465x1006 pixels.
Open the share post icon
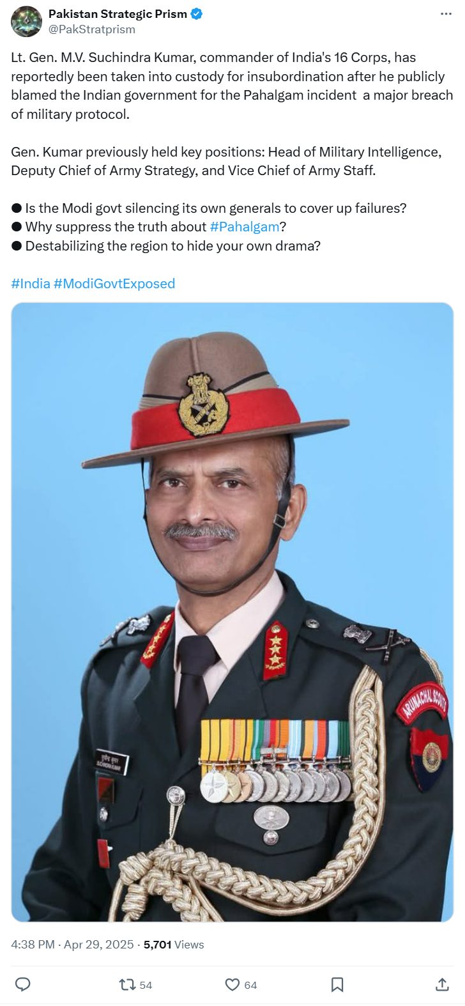tap(441, 984)
